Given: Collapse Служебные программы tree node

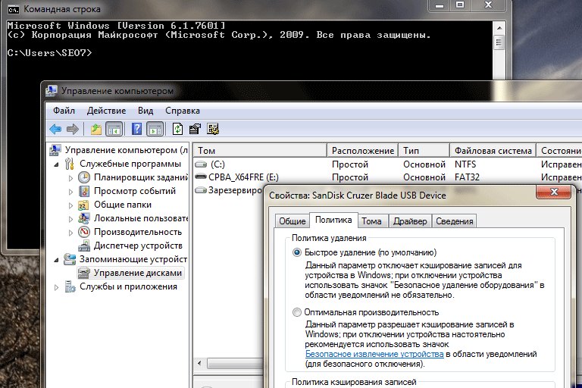Looking at the screenshot, I should [58, 164].
